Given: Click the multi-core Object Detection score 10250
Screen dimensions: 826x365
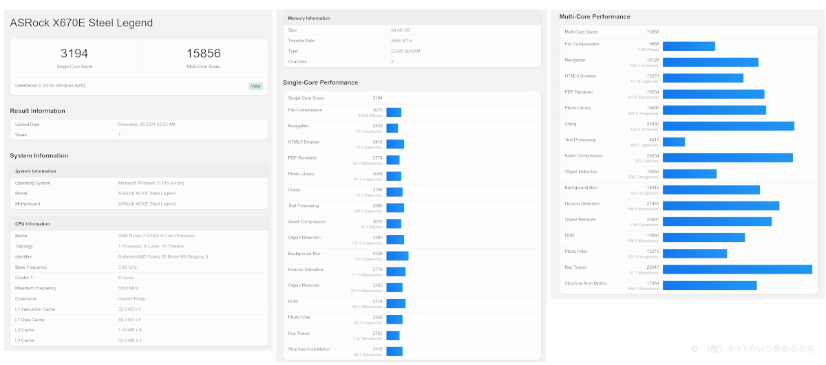Looking at the screenshot, I should pos(653,172).
